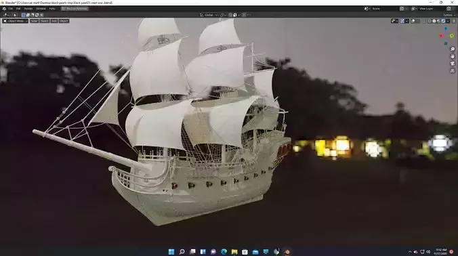Screen dimensions: 458x256
Task: Open the Help menu
Action: [x=52, y=8]
